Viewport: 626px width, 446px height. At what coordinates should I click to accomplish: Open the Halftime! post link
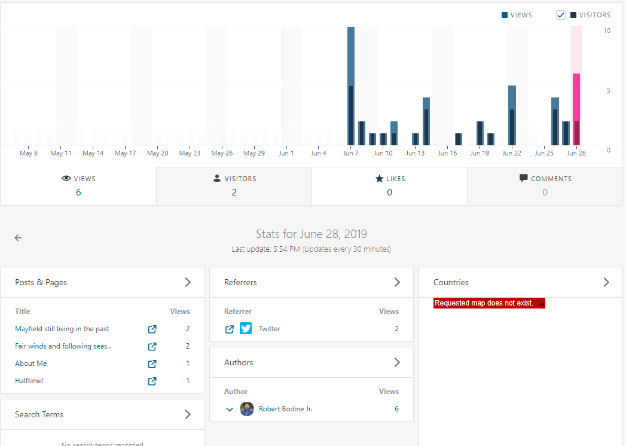tap(29, 381)
